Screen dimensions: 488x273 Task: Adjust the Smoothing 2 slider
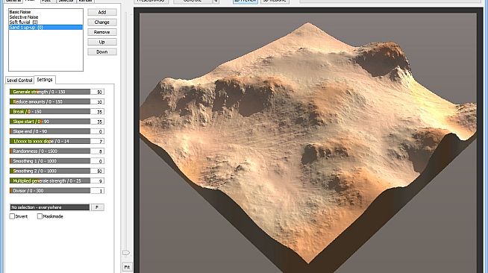click(x=50, y=171)
